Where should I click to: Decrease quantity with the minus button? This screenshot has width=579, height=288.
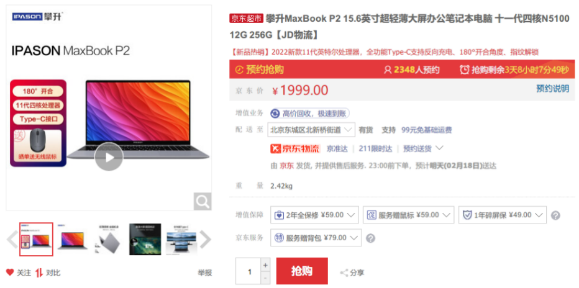click(265, 277)
